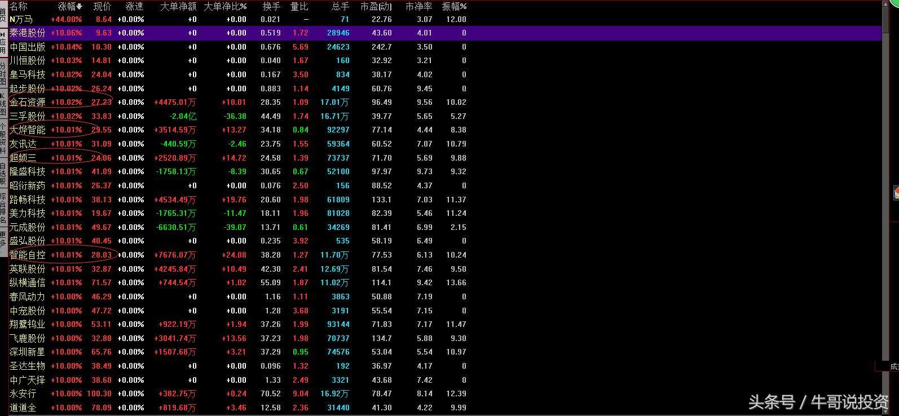
Task: Select the 自选股 sidebar tab
Action: pyautogui.click(x=3, y=174)
